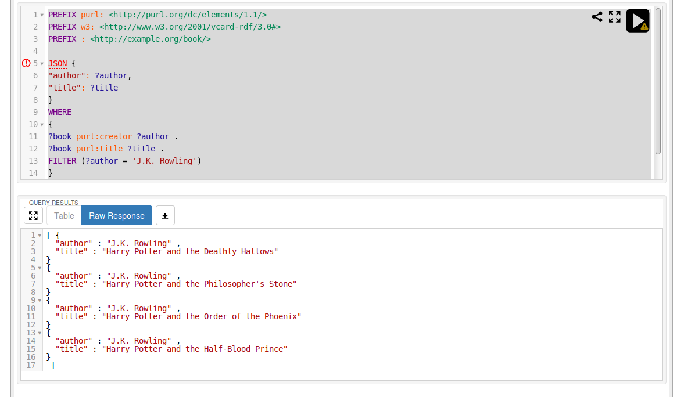Click the example.org/book prefix URL
Viewport: 684px width, 397px height.
coord(151,39)
